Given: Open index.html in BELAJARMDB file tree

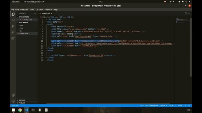Looking at the screenshot, I should [27, 34].
